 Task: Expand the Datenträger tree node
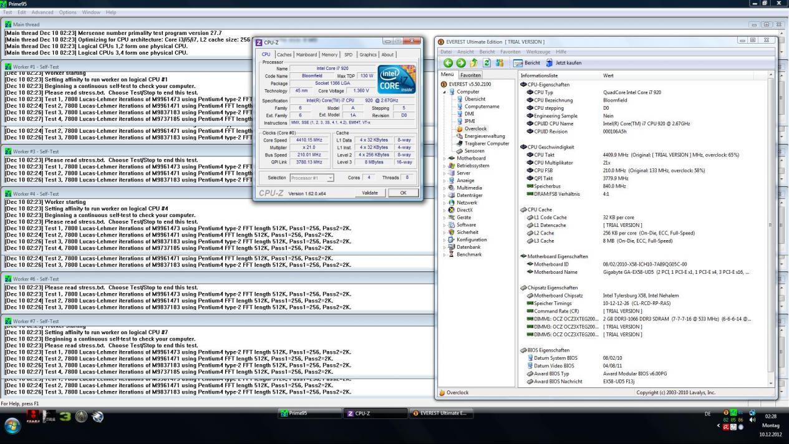[x=445, y=195]
